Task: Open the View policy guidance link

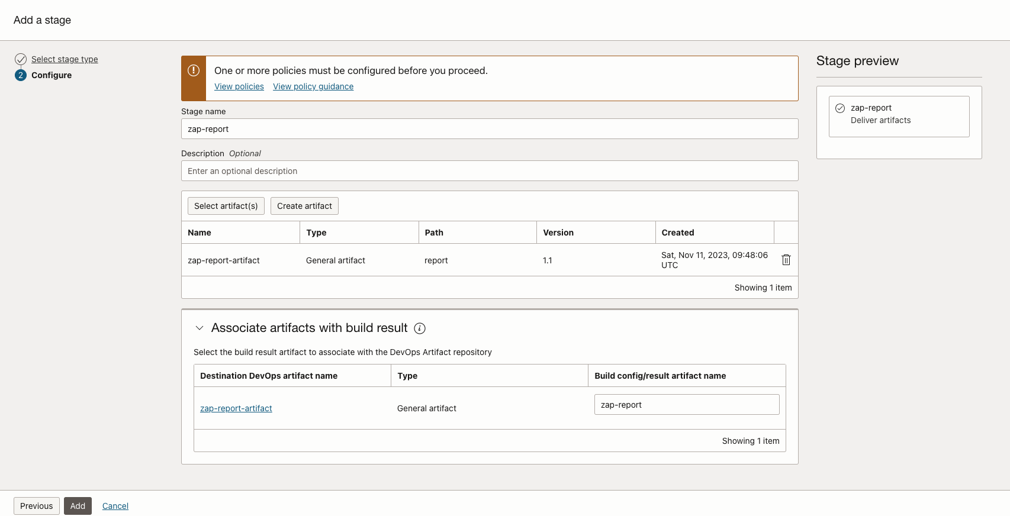Action: pos(313,86)
